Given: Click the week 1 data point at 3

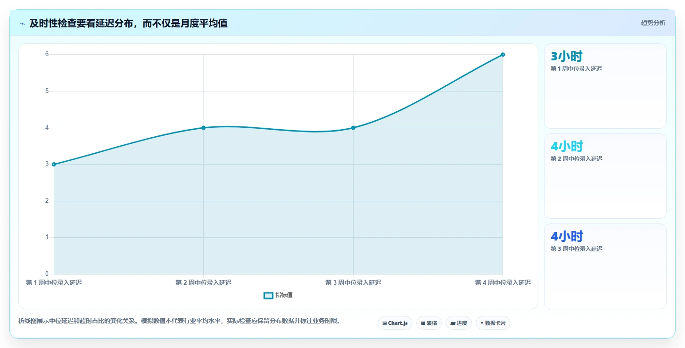Looking at the screenshot, I should [54, 164].
